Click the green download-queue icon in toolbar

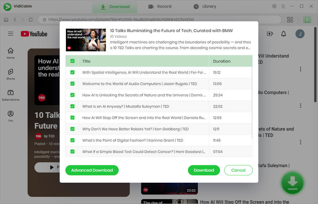307,19
